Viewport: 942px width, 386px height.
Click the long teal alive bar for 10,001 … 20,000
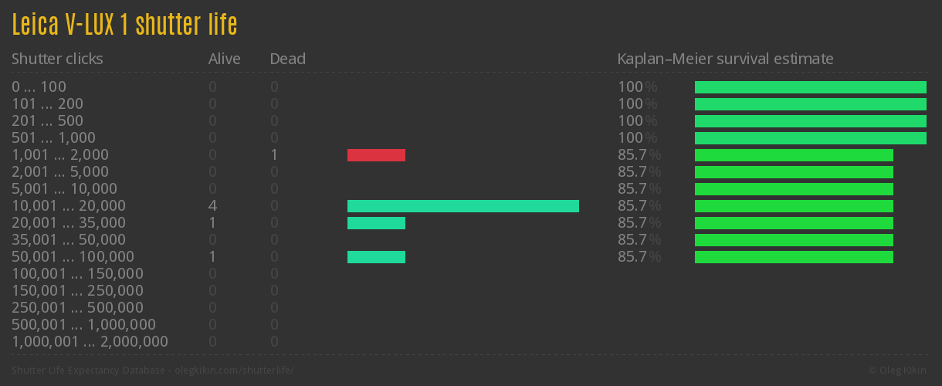pos(463,206)
